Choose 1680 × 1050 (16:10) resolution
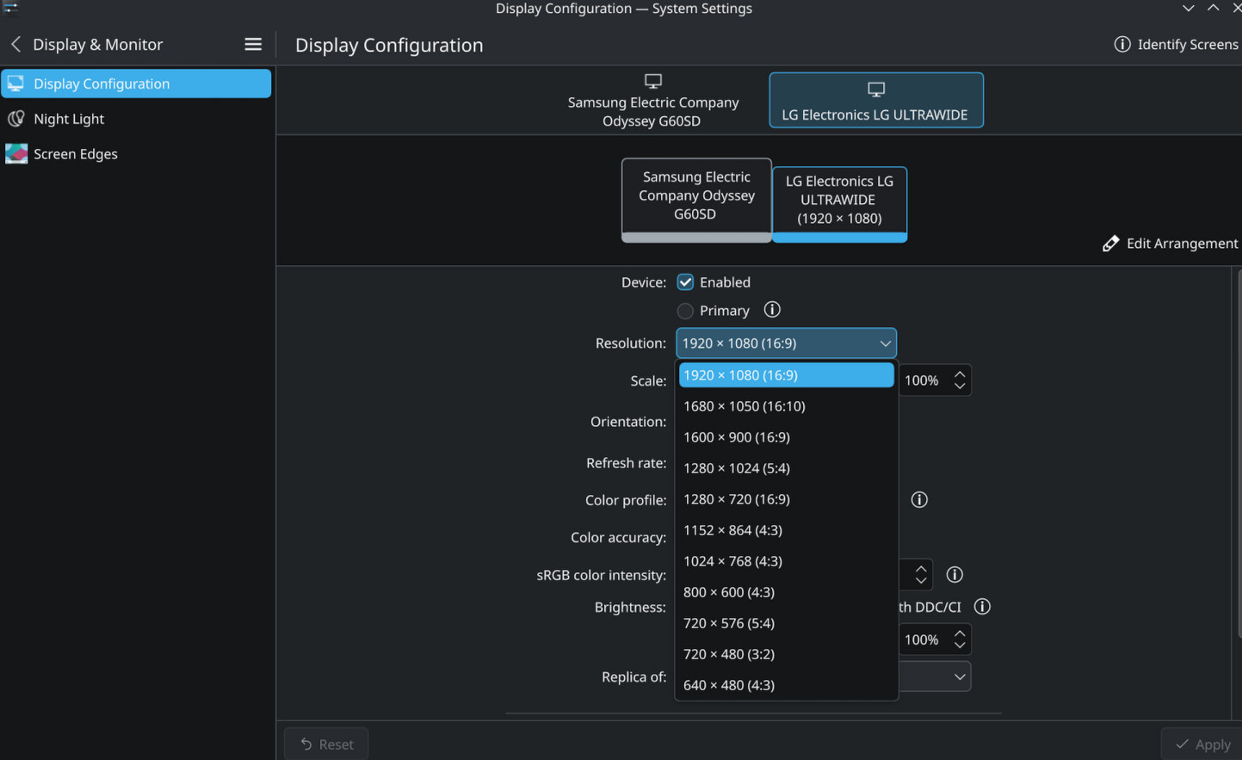1242x760 pixels. click(745, 406)
